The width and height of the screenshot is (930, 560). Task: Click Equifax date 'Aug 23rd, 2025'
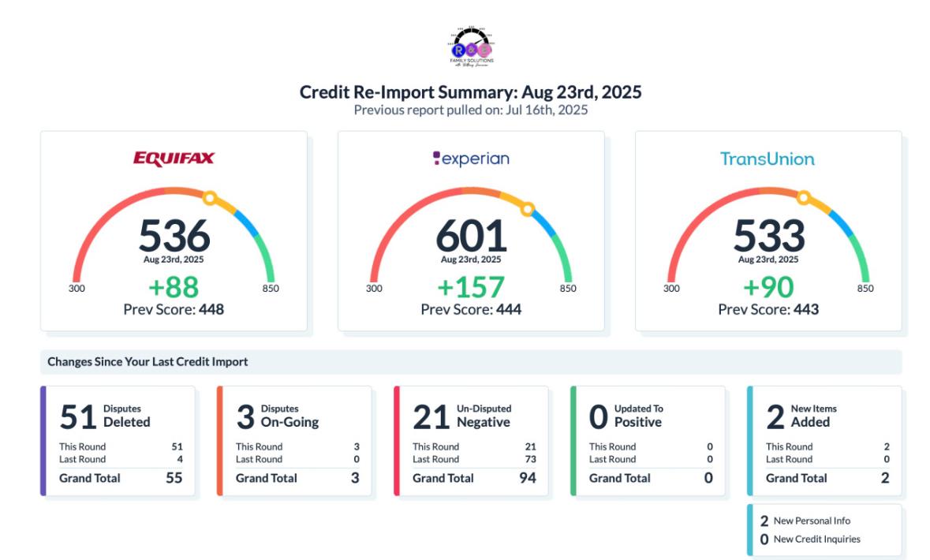click(x=174, y=259)
